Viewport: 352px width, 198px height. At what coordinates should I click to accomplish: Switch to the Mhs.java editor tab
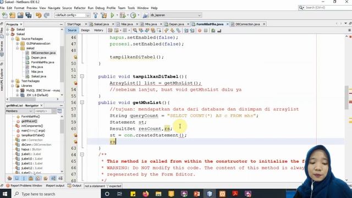(151, 24)
